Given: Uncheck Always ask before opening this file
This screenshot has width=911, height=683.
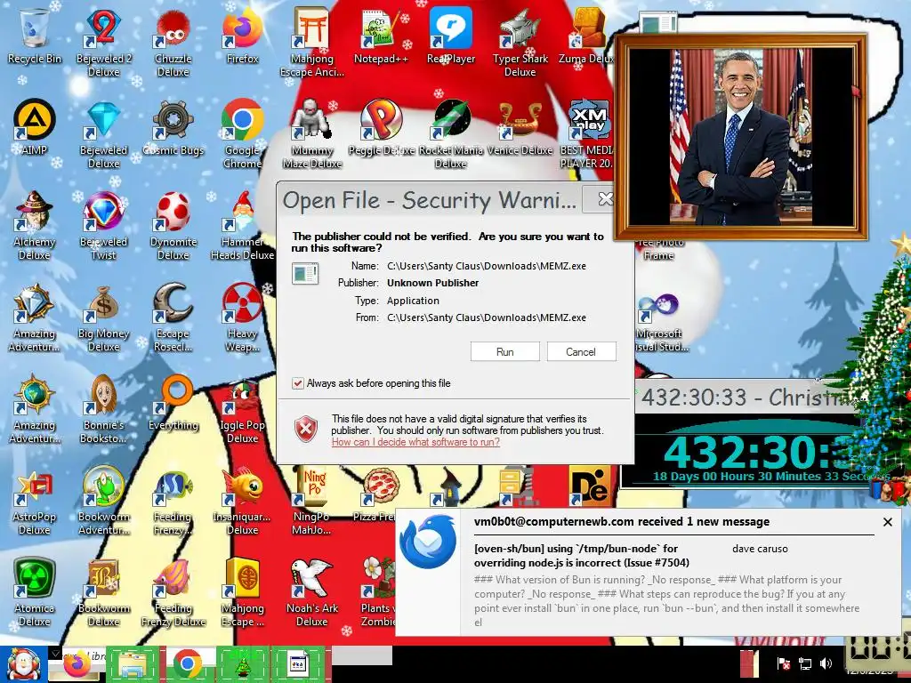Looking at the screenshot, I should pos(297,383).
